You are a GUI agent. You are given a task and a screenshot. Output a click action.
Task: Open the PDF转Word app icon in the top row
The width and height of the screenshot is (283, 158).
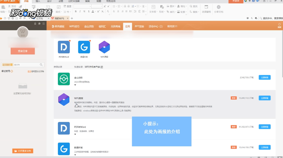pyautogui.click(x=64, y=47)
